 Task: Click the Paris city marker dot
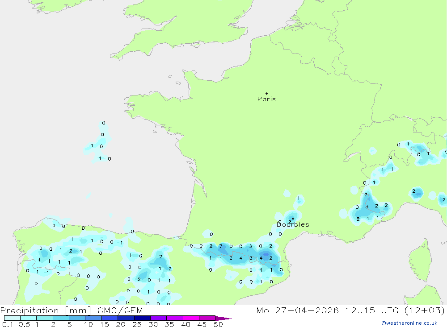coord(266,93)
